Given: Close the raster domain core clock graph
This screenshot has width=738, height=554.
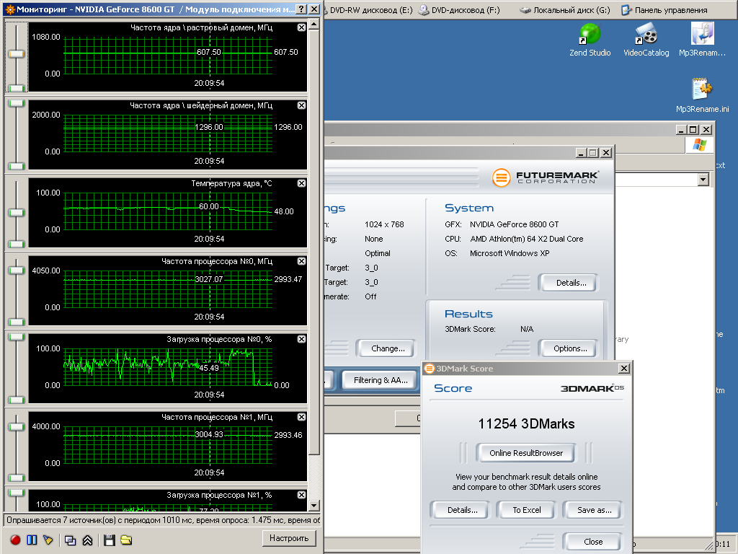Looking at the screenshot, I should (x=302, y=28).
